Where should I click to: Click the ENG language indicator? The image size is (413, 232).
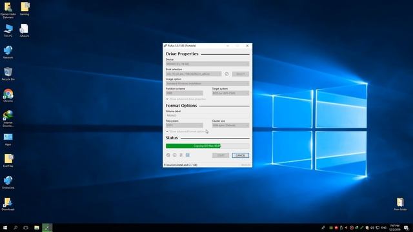384,227
